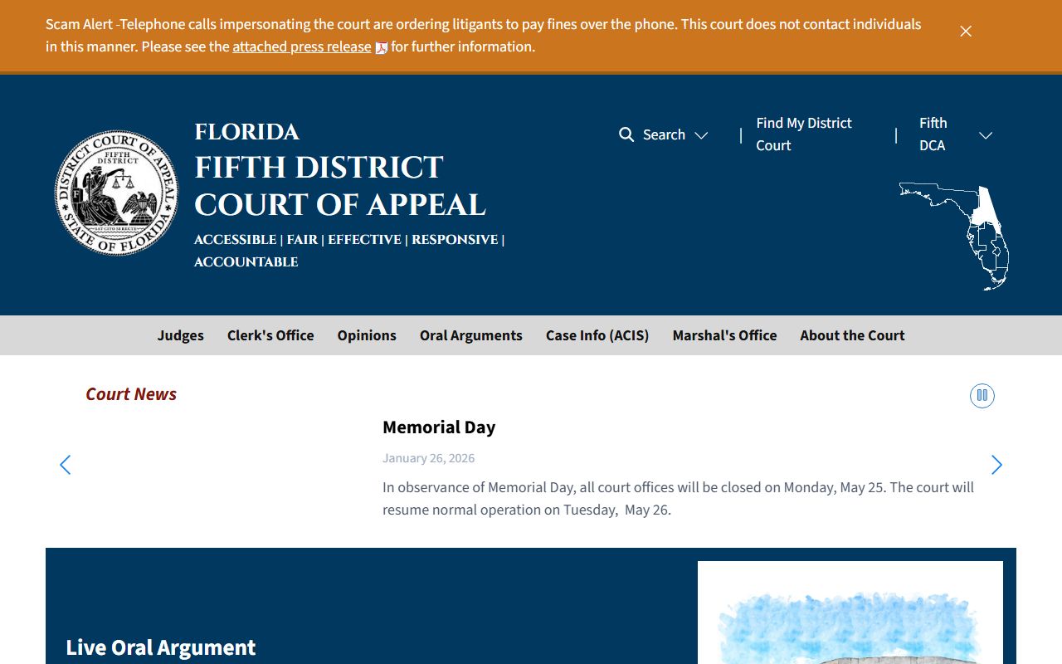
Task: Open the Oral Arguments menu
Action: coord(471,335)
